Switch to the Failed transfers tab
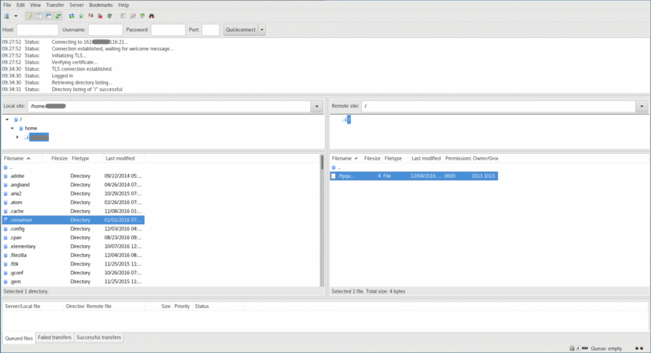This screenshot has width=651, height=353. click(55, 338)
